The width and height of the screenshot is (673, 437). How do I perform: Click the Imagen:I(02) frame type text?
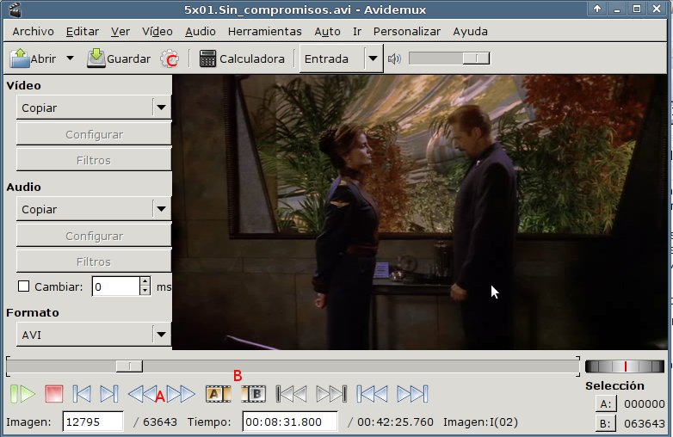click(480, 422)
